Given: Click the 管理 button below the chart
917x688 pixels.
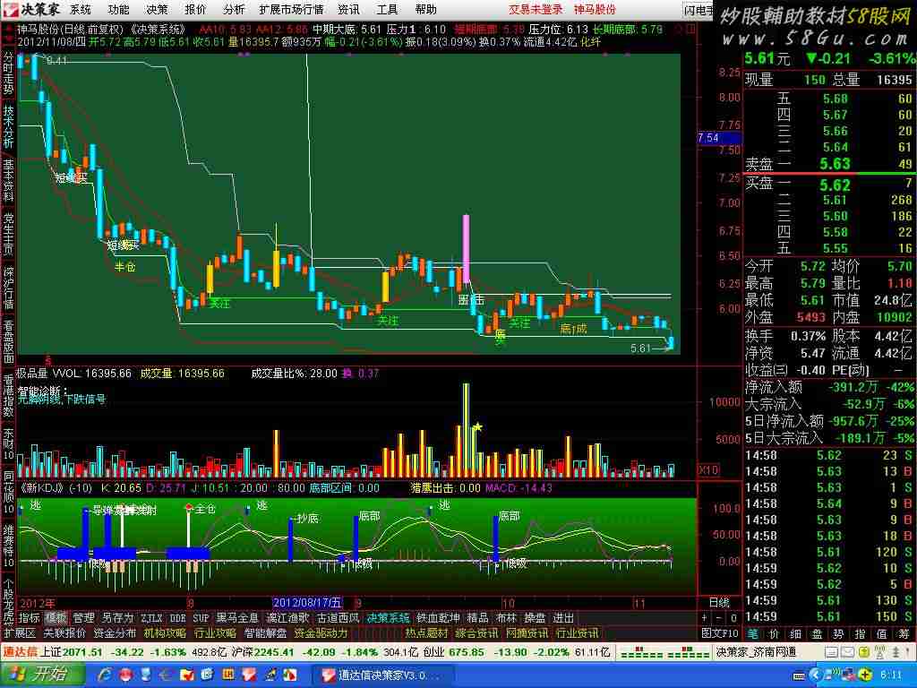Looking at the screenshot, I should pos(83,618).
